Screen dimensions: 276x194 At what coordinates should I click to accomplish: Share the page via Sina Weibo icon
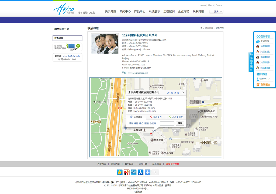click(x=127, y=172)
